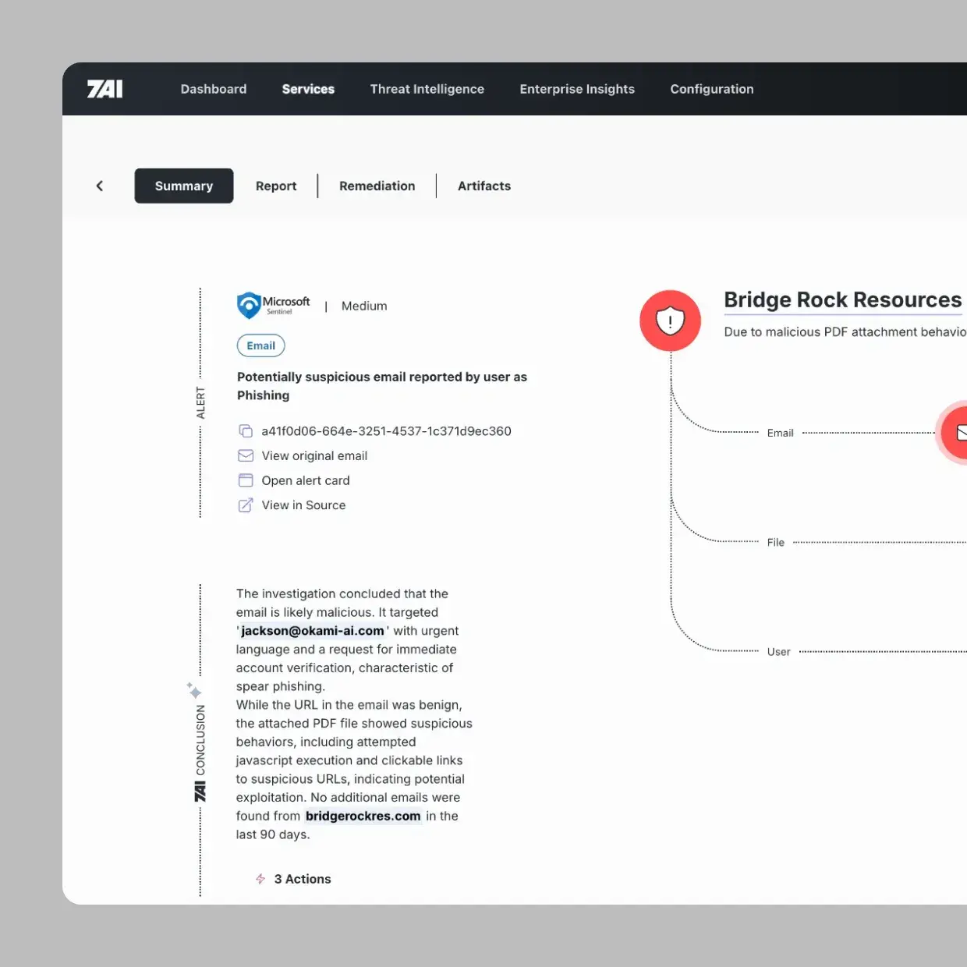The image size is (967, 967).
Task: Click the 7AI logo
Action: pos(104,89)
